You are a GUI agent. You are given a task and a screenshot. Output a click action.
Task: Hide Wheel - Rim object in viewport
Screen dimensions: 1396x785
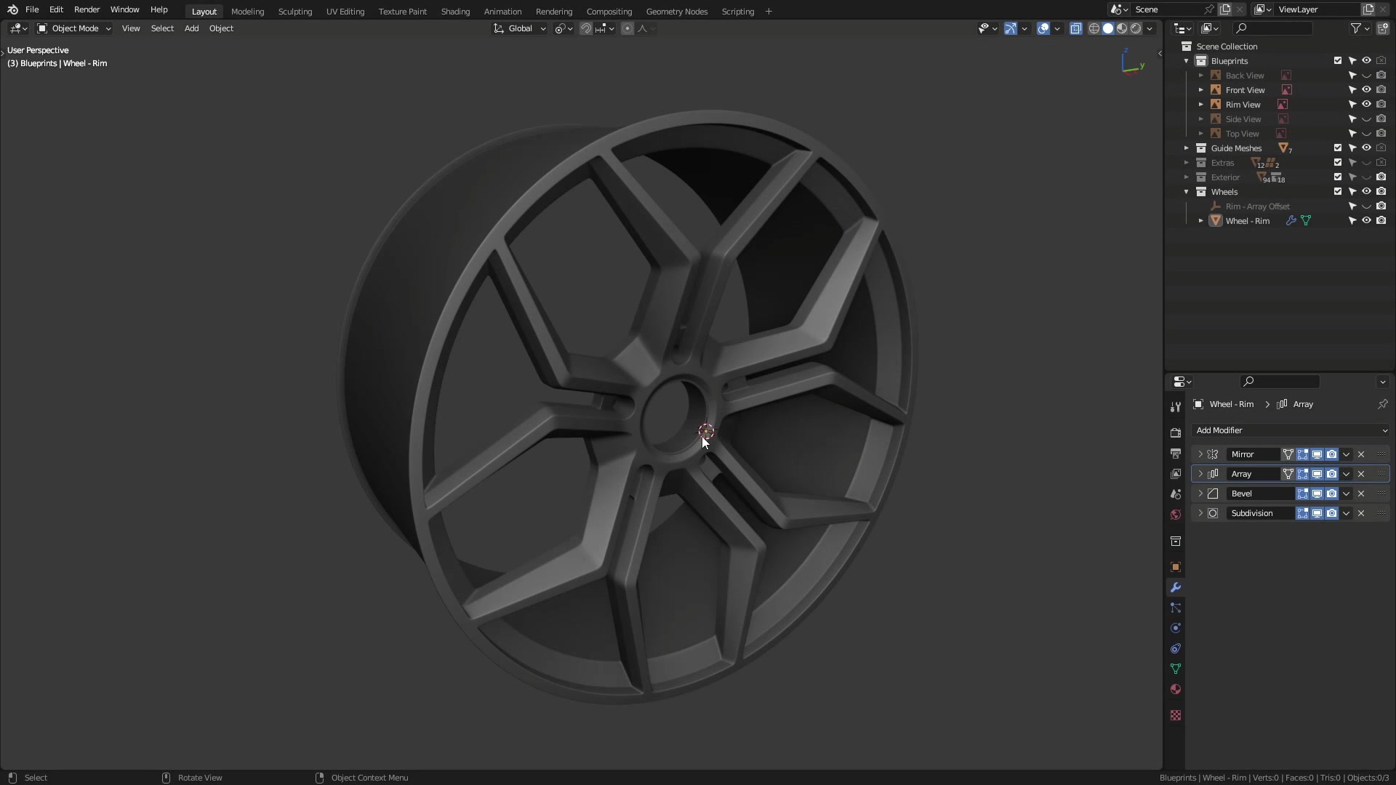click(1366, 221)
